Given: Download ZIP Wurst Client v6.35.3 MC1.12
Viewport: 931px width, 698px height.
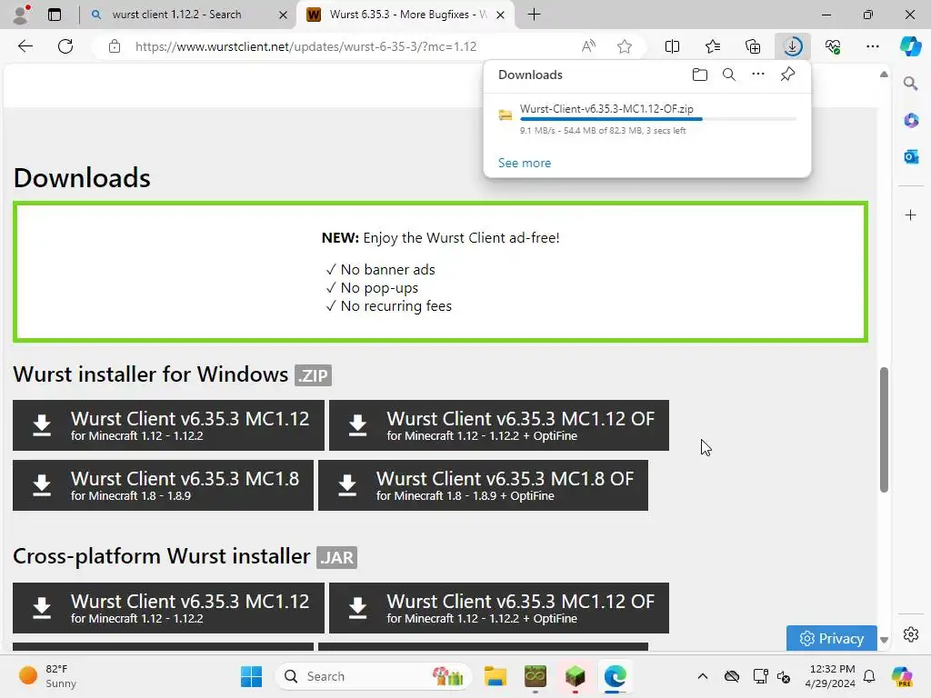Looking at the screenshot, I should [x=168, y=425].
